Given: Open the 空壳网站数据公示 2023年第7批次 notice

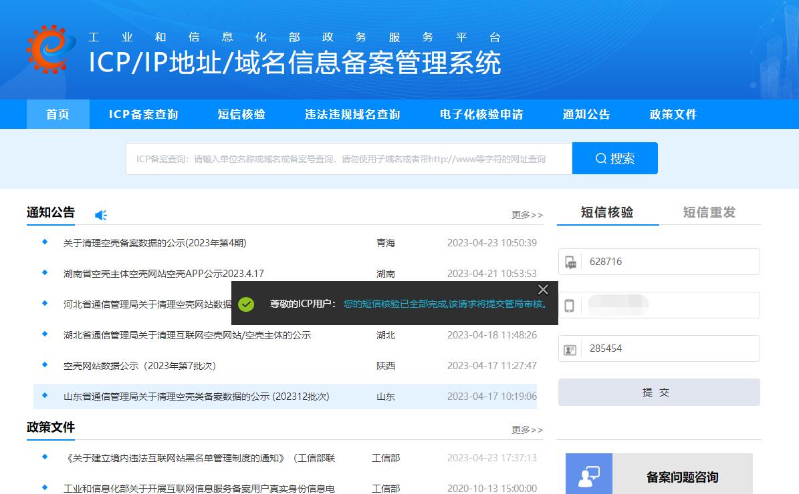Looking at the screenshot, I should (x=140, y=366).
